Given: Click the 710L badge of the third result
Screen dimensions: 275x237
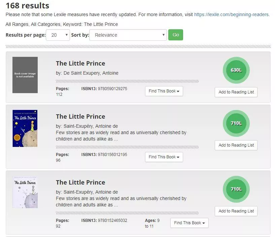Looking at the screenshot, I should click(x=236, y=189).
